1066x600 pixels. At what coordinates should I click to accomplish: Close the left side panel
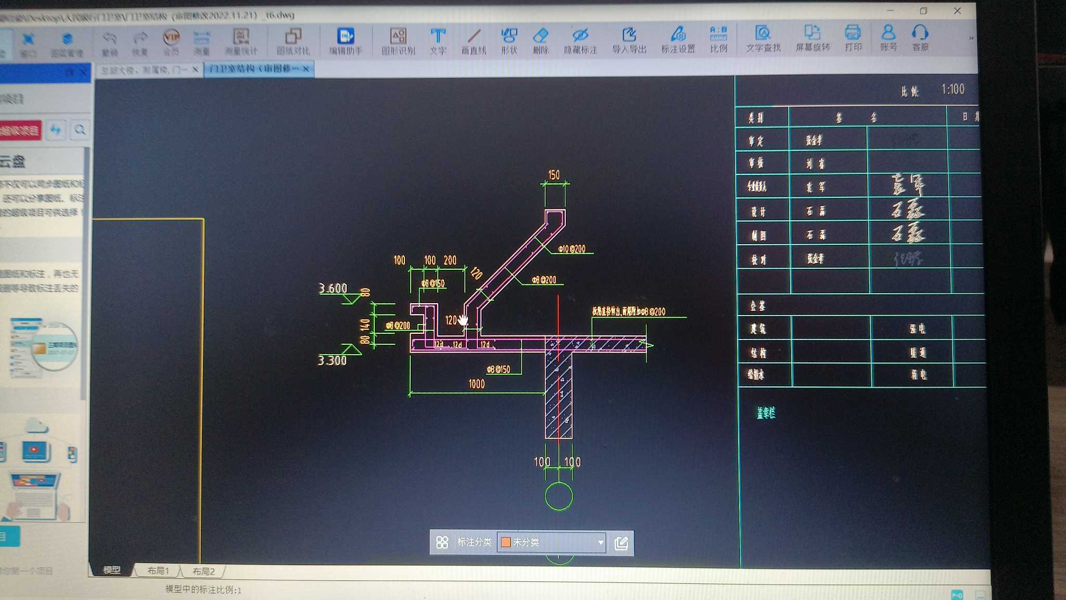pos(83,72)
